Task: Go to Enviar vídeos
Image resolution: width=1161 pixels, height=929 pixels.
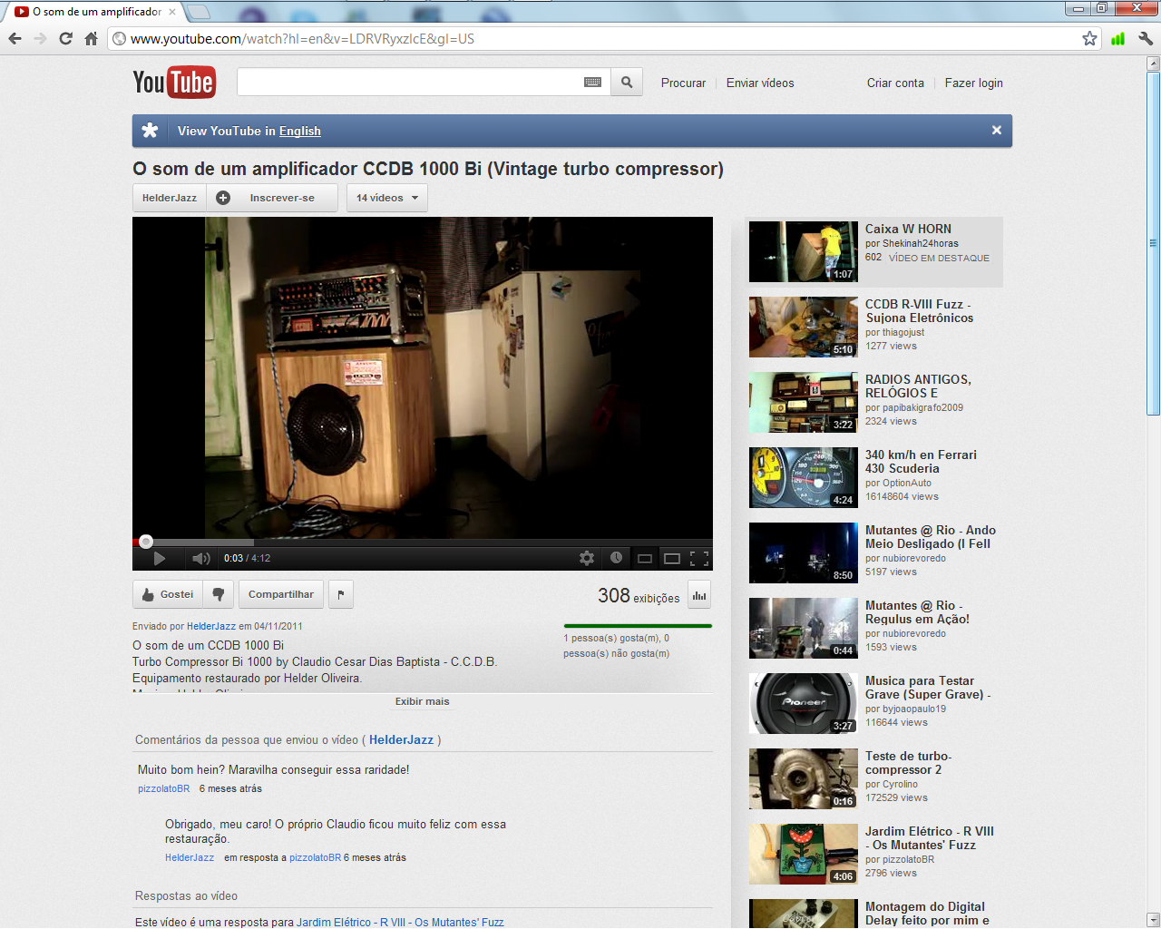Action: [x=760, y=83]
